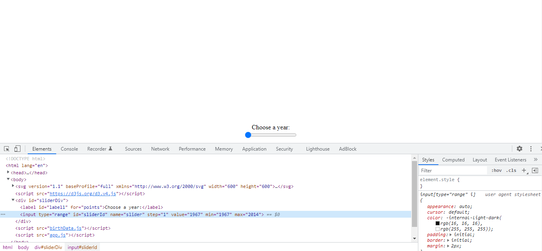Open the ellipsis actions for selected node

pos(3,214)
